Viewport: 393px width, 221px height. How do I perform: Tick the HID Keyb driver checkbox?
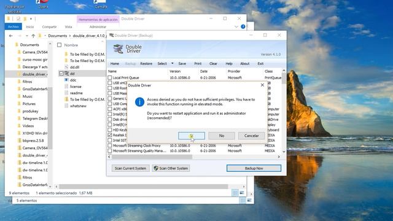[110, 130]
